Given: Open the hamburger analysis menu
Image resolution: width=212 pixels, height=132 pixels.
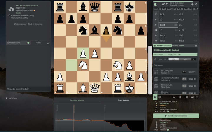Looking at the screenshot, I should (197, 97).
